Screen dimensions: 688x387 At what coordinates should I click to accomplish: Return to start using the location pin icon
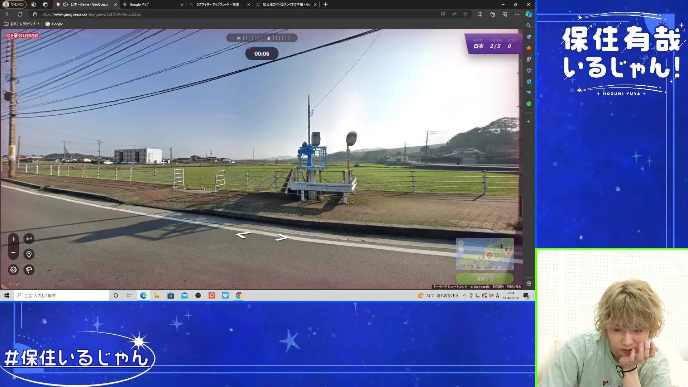point(29,254)
